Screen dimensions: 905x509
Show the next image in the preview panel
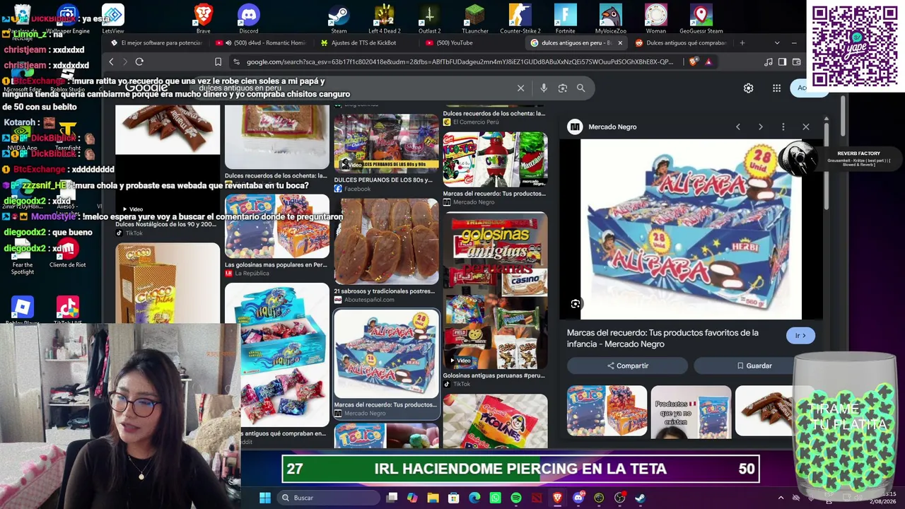click(x=760, y=127)
